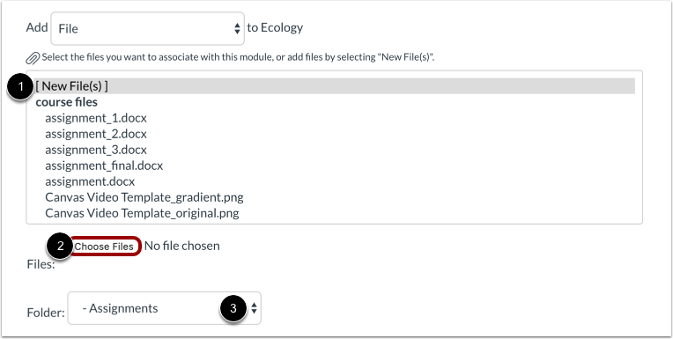Open the Add File type dropdown
673x339 pixels.
pos(148,29)
